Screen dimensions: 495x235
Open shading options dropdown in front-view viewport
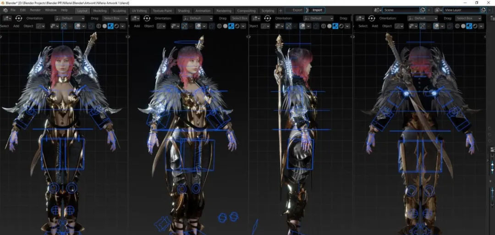[x=122, y=26]
